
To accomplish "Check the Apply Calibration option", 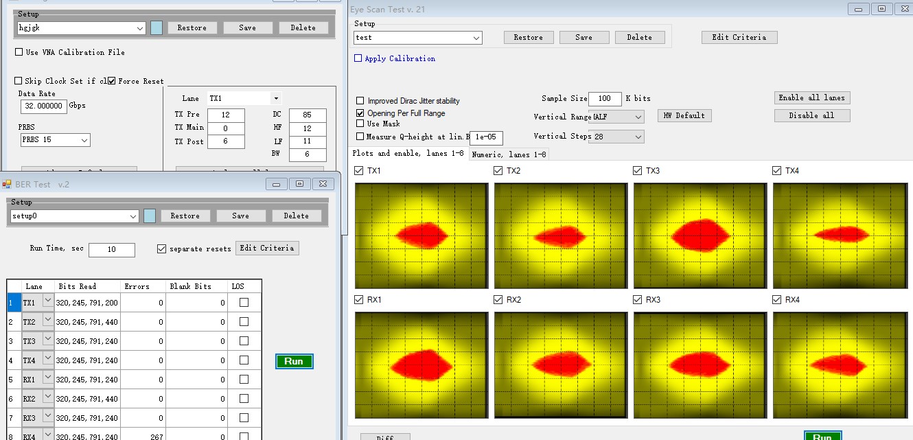I will tap(358, 58).
